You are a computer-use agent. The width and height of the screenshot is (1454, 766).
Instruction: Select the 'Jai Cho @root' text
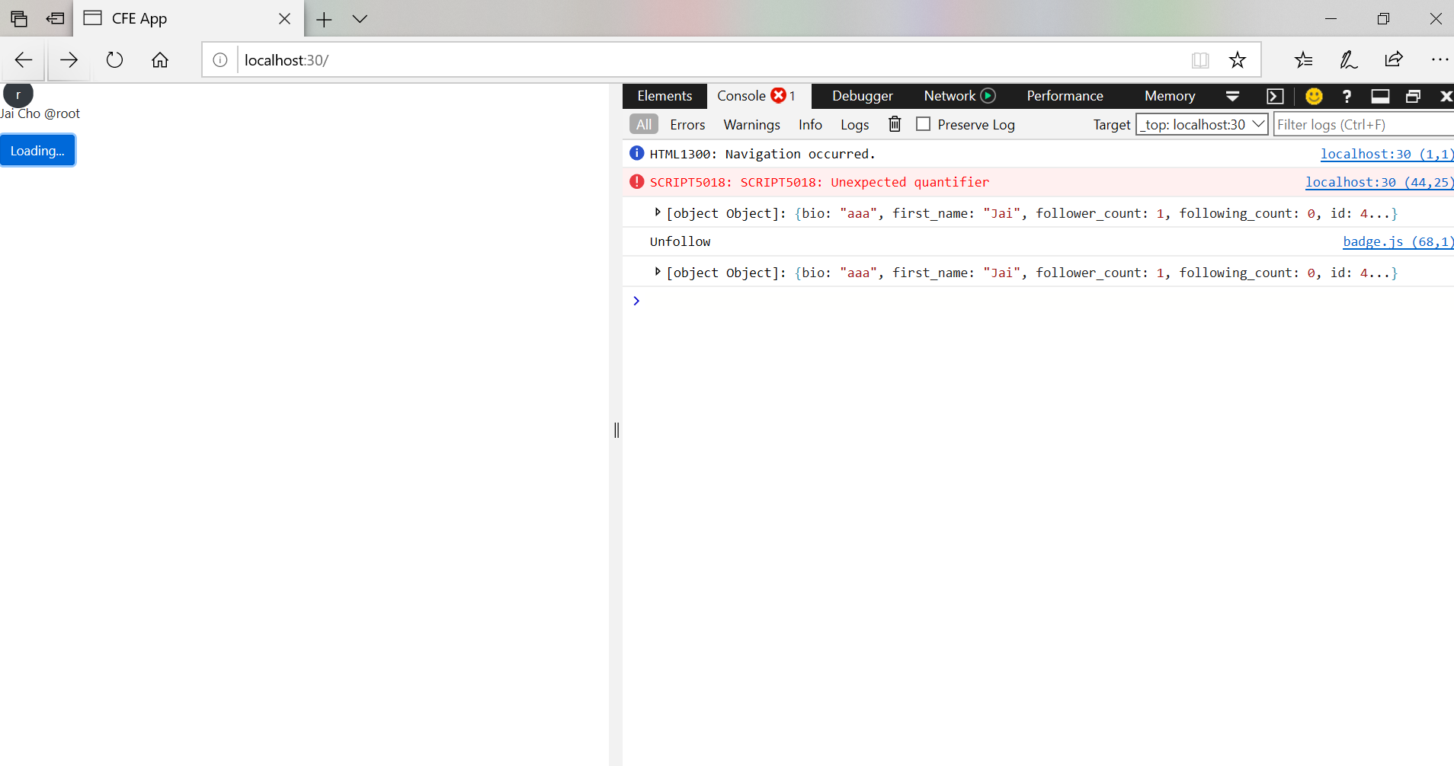tap(40, 113)
